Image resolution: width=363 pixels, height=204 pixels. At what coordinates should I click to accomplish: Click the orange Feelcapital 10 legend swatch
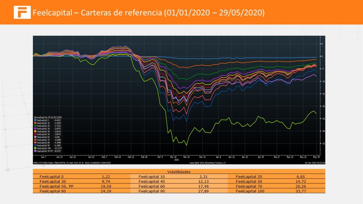point(35,123)
